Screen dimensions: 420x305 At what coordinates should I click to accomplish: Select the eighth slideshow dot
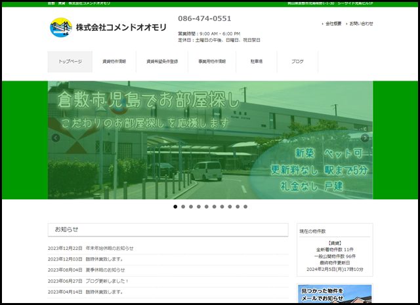(x=230, y=207)
